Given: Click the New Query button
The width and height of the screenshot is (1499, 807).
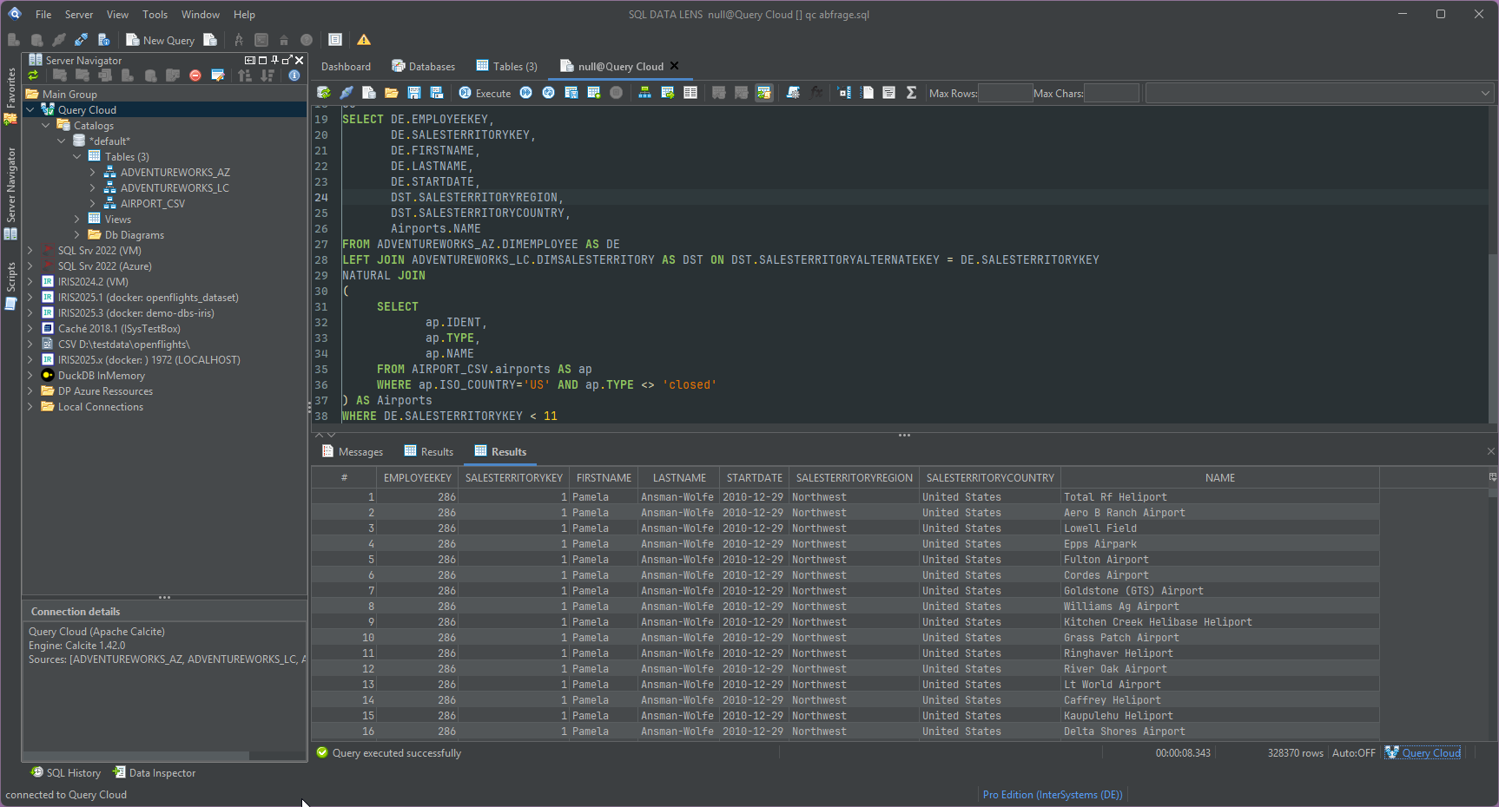Looking at the screenshot, I should point(161,40).
